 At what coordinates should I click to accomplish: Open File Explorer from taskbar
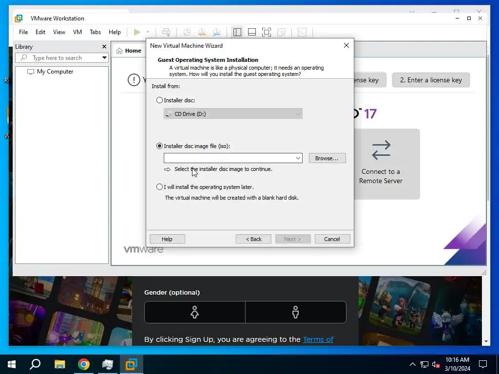pos(59,364)
